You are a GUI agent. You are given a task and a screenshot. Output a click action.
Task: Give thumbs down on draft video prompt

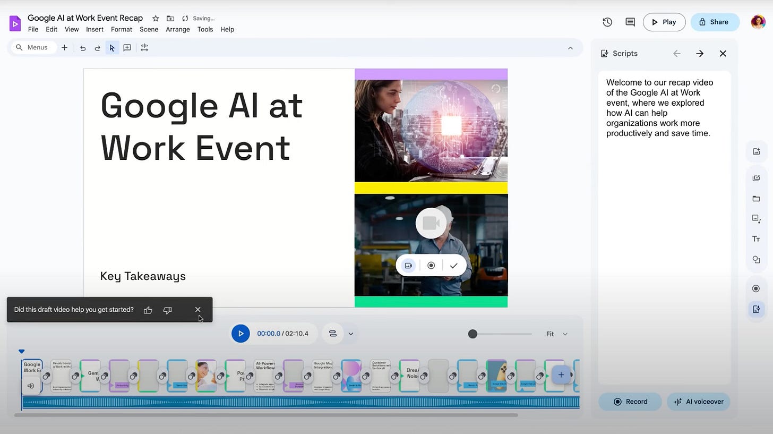tap(168, 310)
